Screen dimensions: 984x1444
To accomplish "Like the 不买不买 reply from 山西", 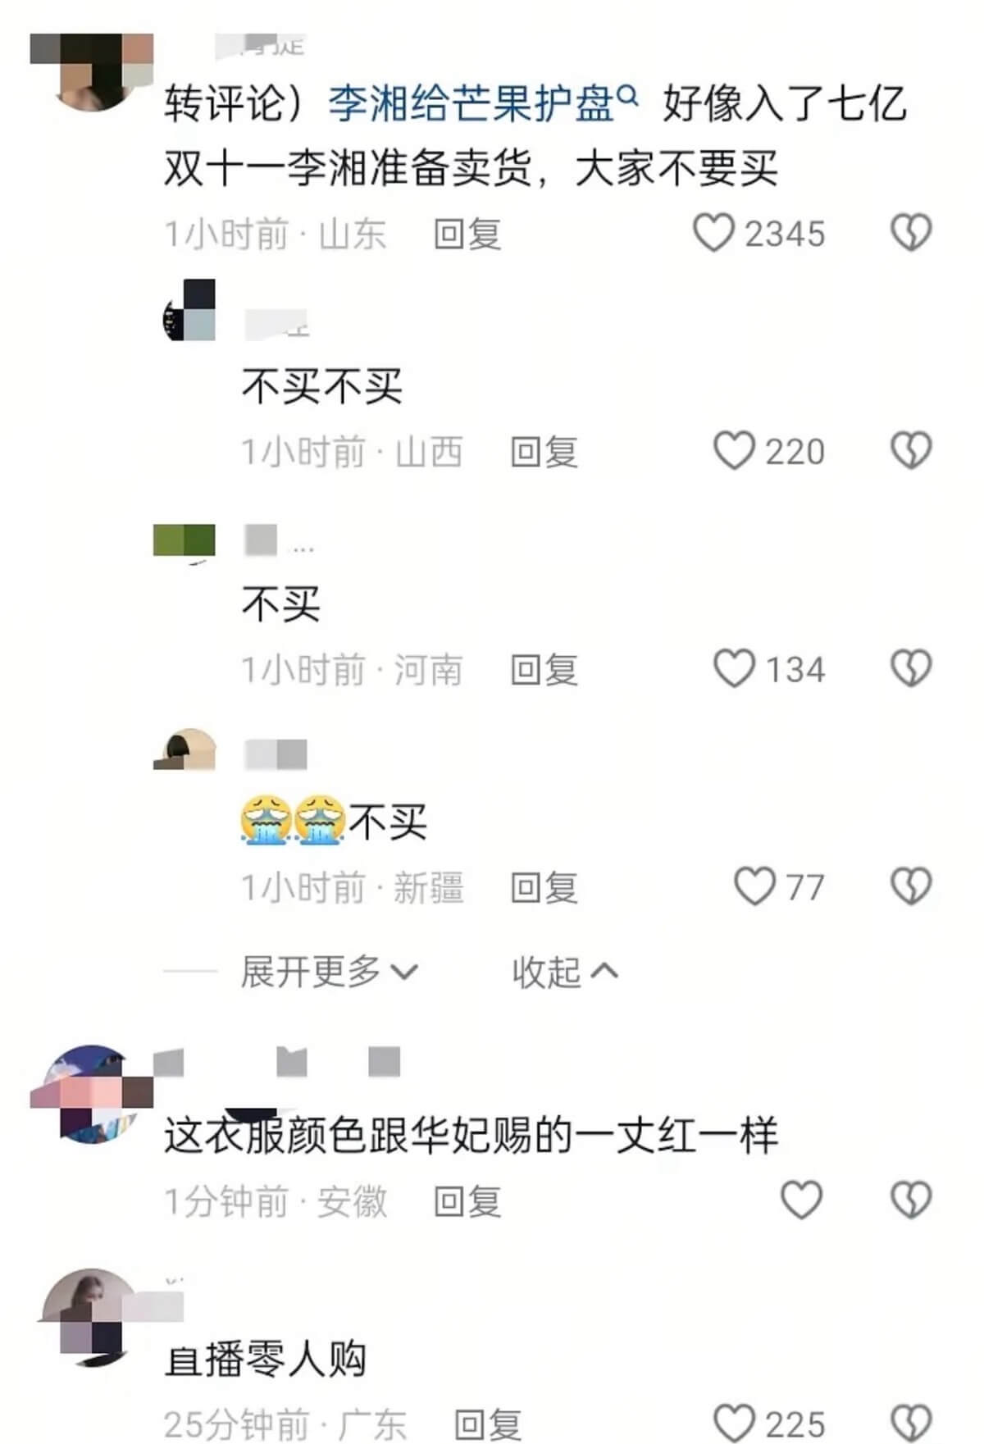I will (734, 451).
